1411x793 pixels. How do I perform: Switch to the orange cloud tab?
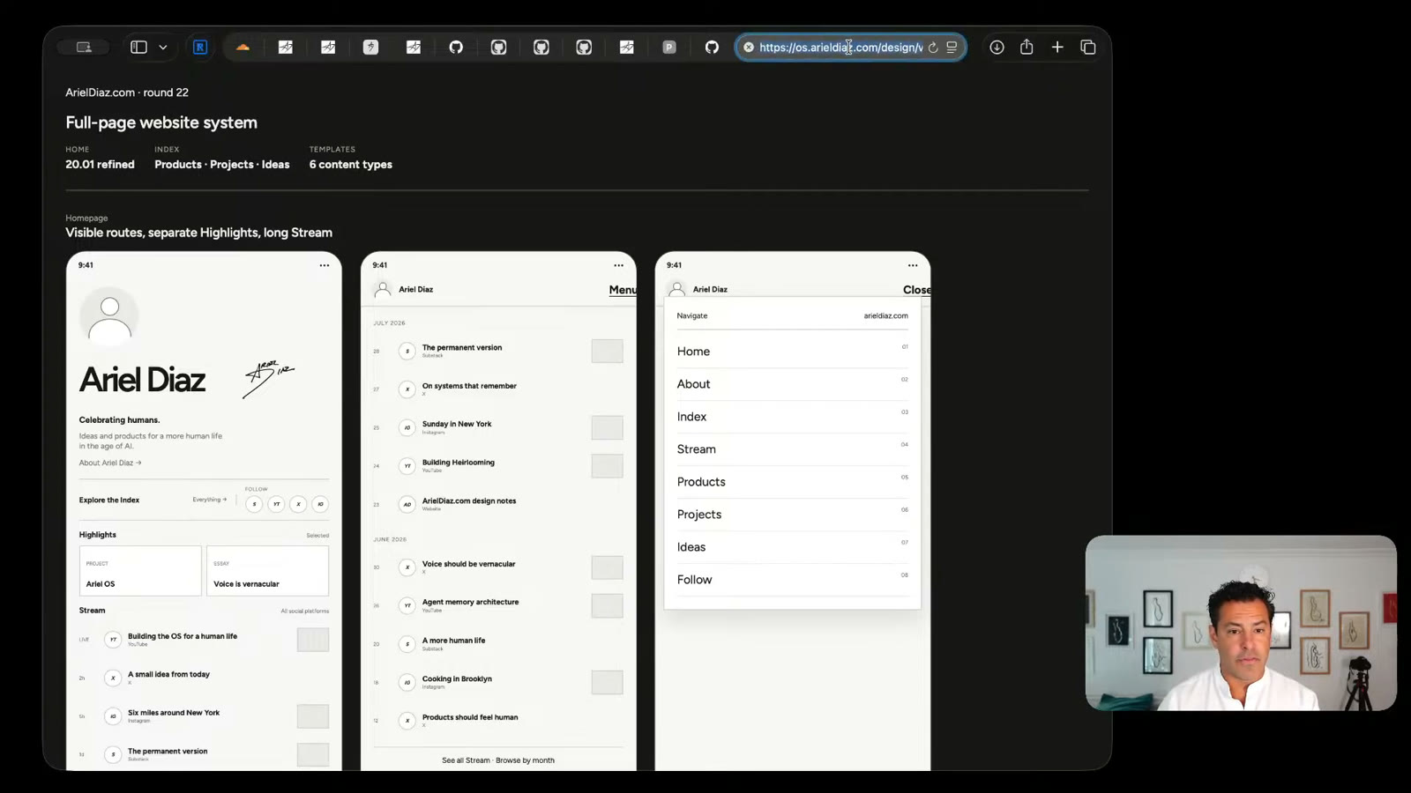pyautogui.click(x=243, y=48)
